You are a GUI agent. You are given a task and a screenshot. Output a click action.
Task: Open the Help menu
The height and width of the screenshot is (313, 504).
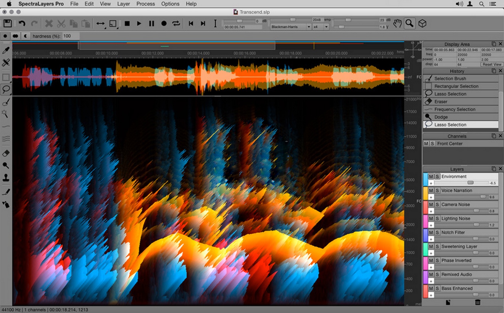pyautogui.click(x=191, y=4)
